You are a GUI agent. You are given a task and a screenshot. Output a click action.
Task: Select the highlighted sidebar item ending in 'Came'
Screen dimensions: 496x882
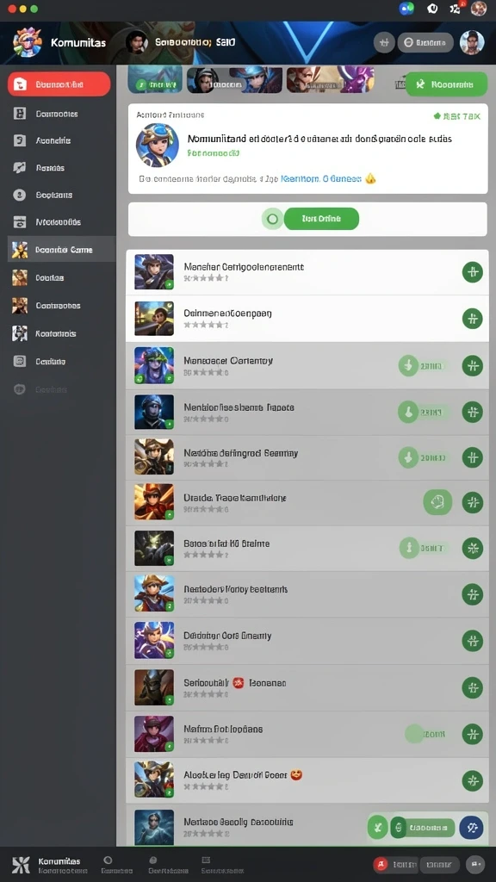(x=61, y=250)
